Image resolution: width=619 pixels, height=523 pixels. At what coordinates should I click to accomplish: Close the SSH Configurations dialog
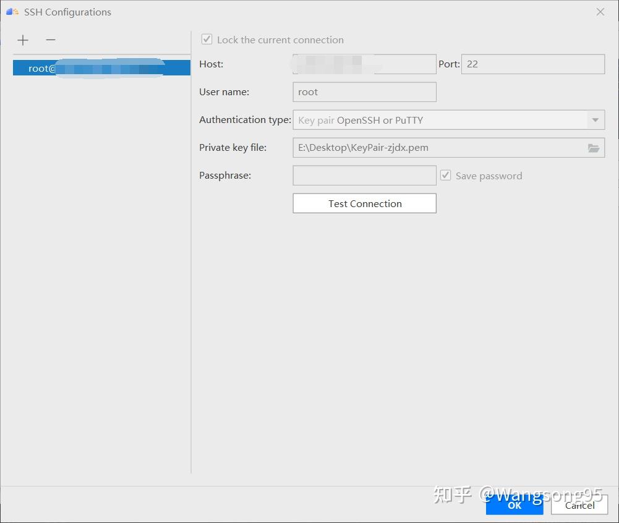[x=600, y=12]
